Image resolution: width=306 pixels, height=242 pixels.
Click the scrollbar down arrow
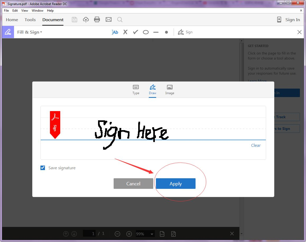point(242,234)
